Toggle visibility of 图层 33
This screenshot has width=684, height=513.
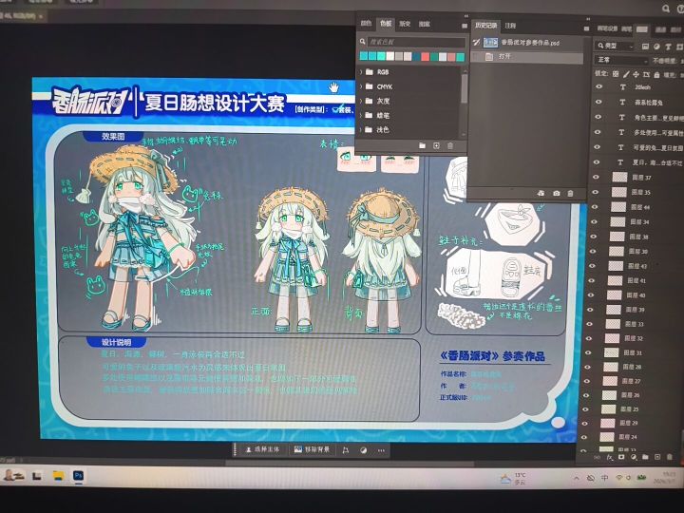589,324
